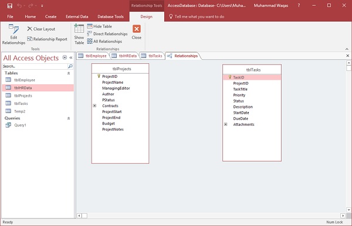Select Temp2 table in navigation pane
The width and height of the screenshot is (352, 226).
click(38, 111)
